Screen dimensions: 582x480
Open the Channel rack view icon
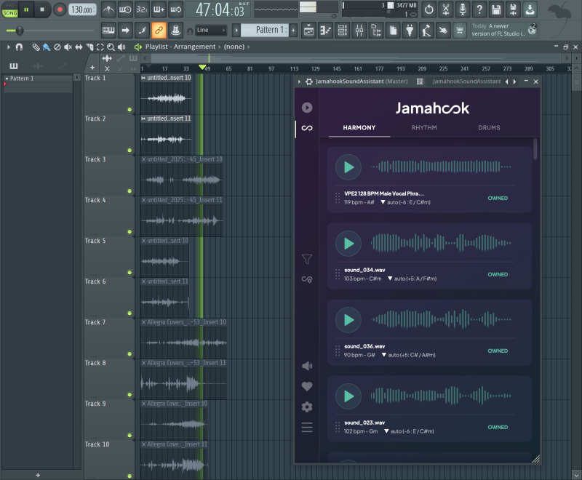(x=343, y=30)
